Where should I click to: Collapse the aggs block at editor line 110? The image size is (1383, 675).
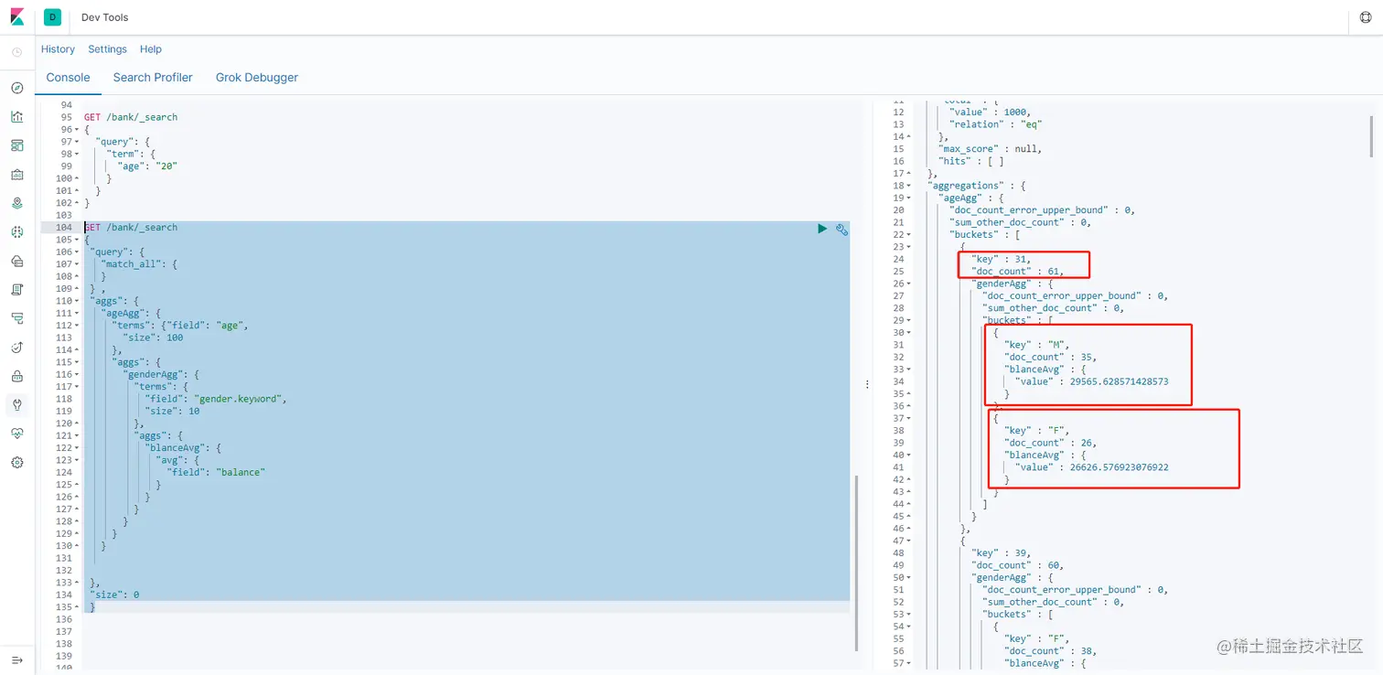[x=77, y=301]
